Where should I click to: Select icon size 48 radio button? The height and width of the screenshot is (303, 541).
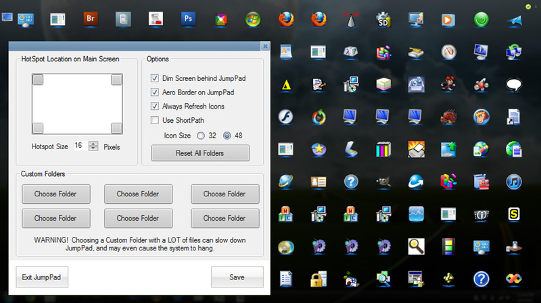coord(227,136)
